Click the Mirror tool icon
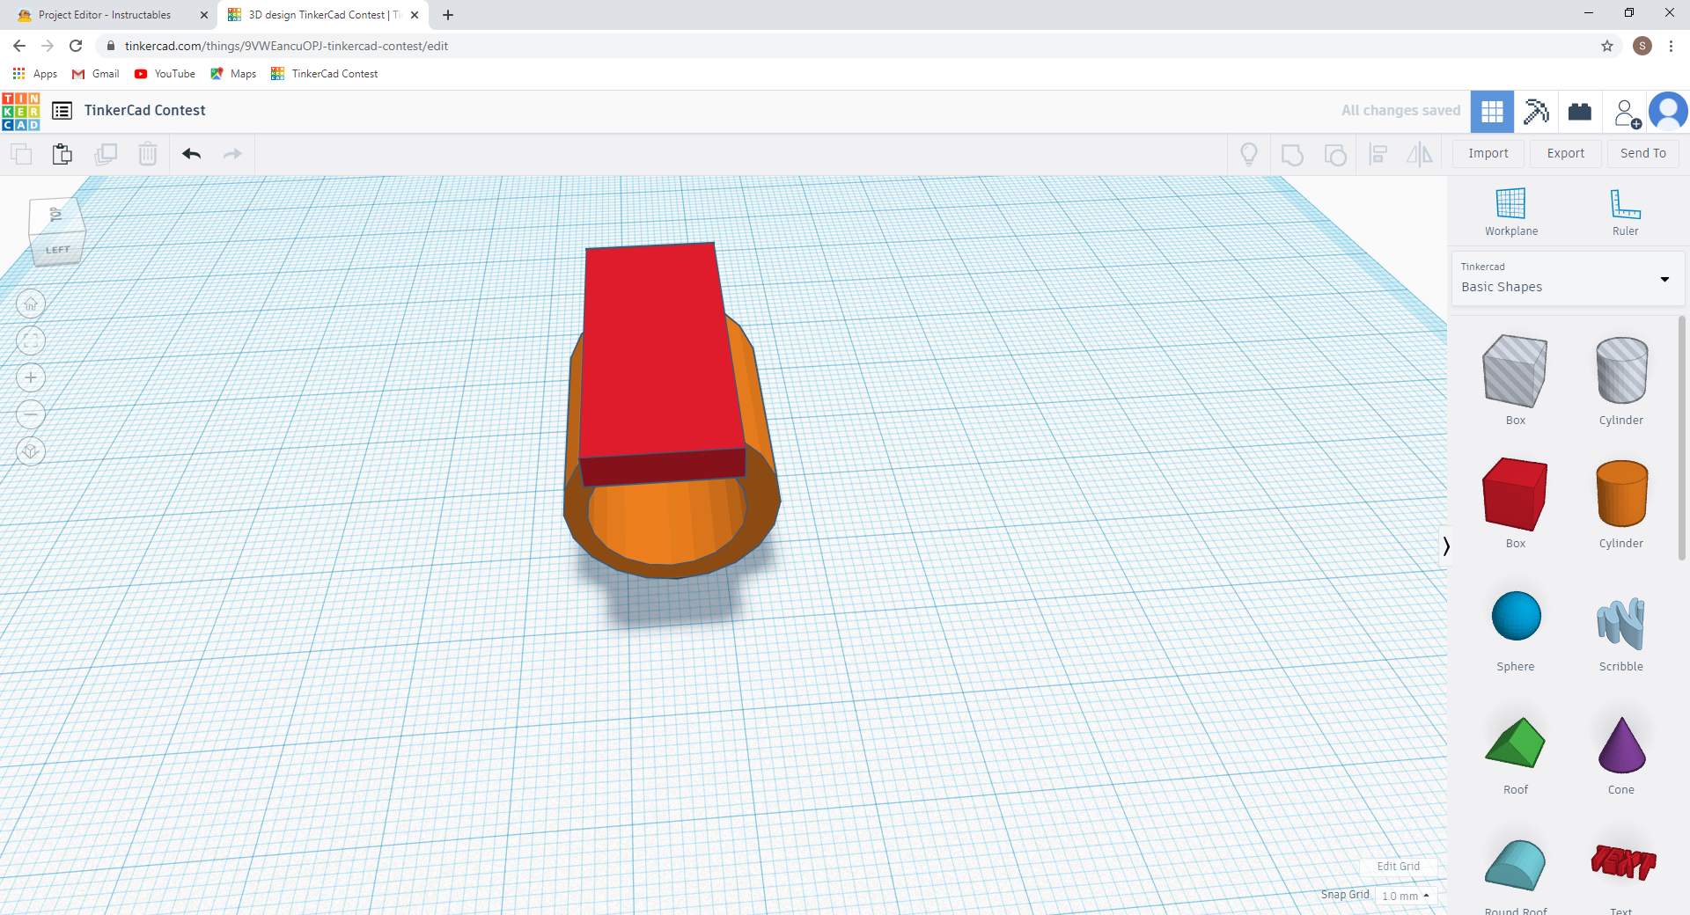The image size is (1690, 915). point(1420,155)
